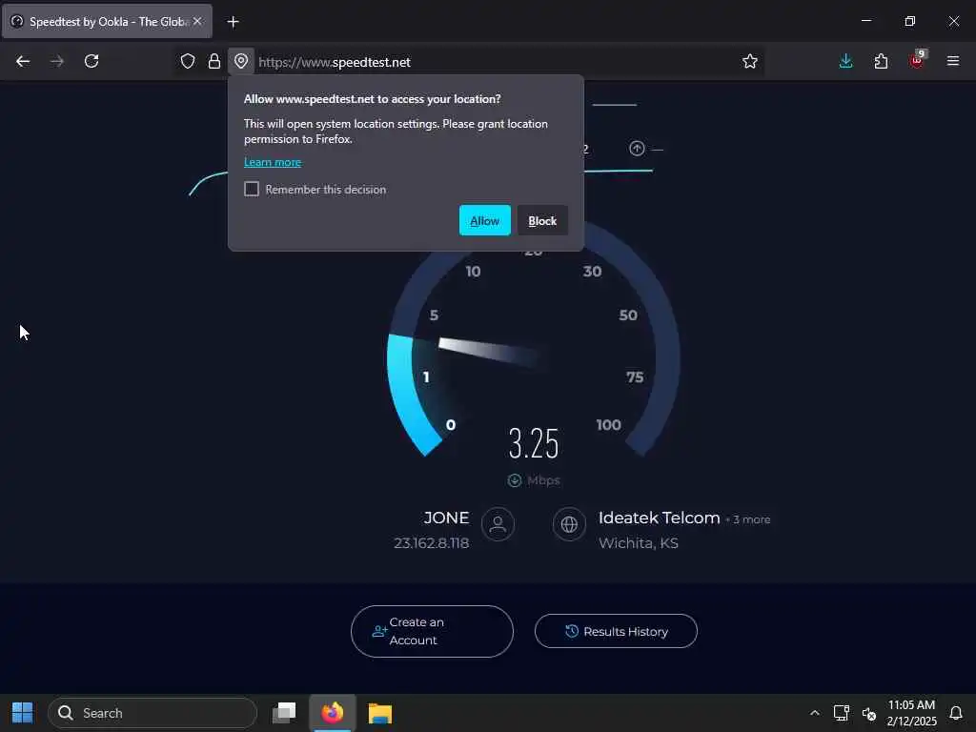Open Results History

[616, 631]
